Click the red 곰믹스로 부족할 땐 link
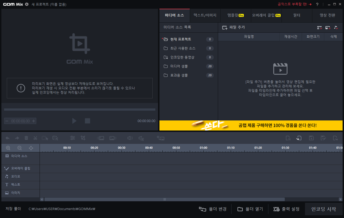 pyautogui.click(x=294, y=4)
